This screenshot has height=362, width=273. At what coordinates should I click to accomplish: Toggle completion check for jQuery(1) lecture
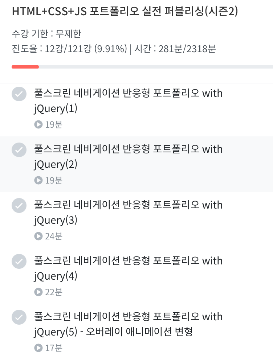(19, 94)
